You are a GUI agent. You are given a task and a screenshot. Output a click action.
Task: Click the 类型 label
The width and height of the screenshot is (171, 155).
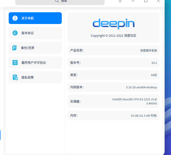(74, 75)
